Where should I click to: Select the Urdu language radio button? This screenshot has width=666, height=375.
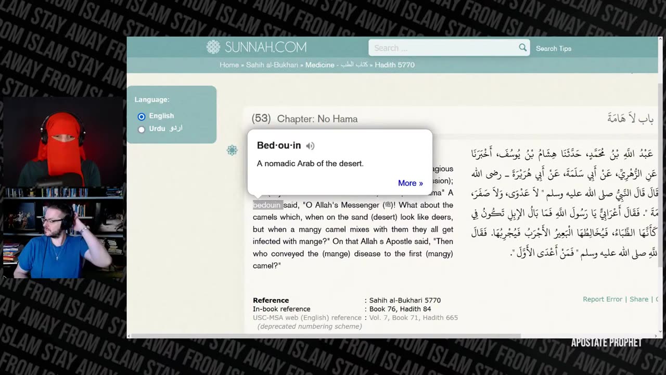(142, 129)
